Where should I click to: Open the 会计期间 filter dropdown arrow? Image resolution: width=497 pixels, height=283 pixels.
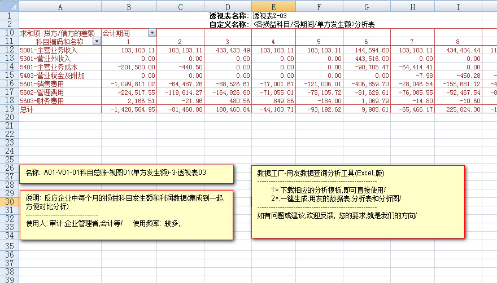[151, 33]
